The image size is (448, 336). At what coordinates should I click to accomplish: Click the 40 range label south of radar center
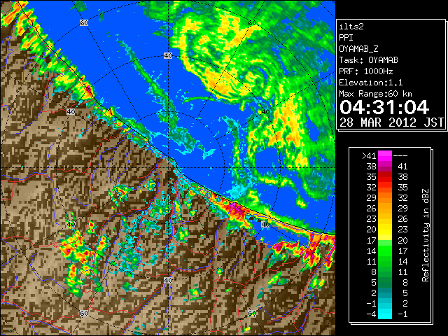168,280
